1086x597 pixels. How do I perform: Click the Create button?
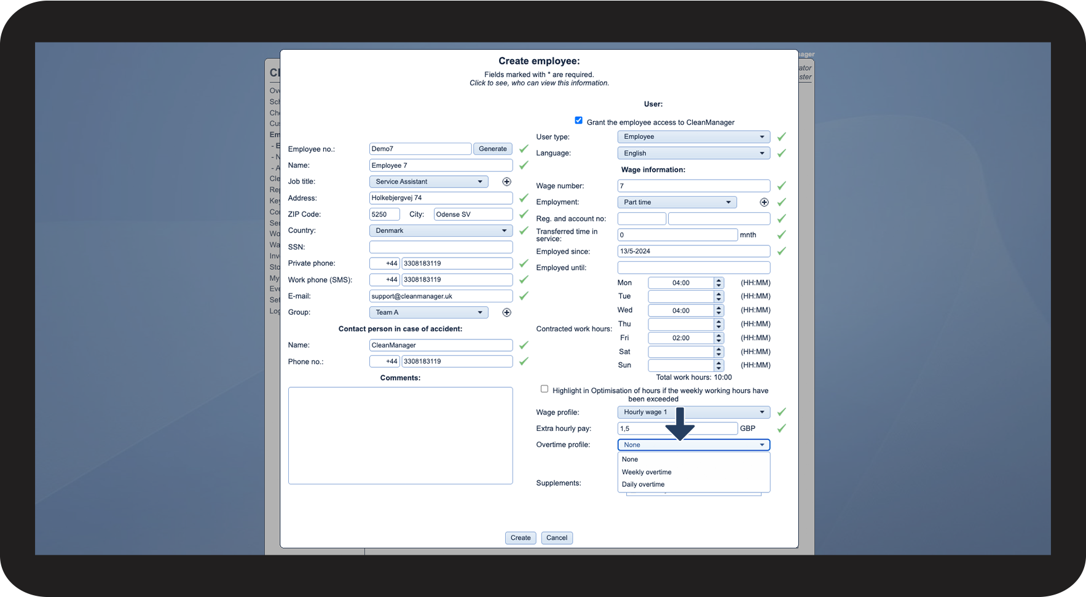(x=521, y=538)
